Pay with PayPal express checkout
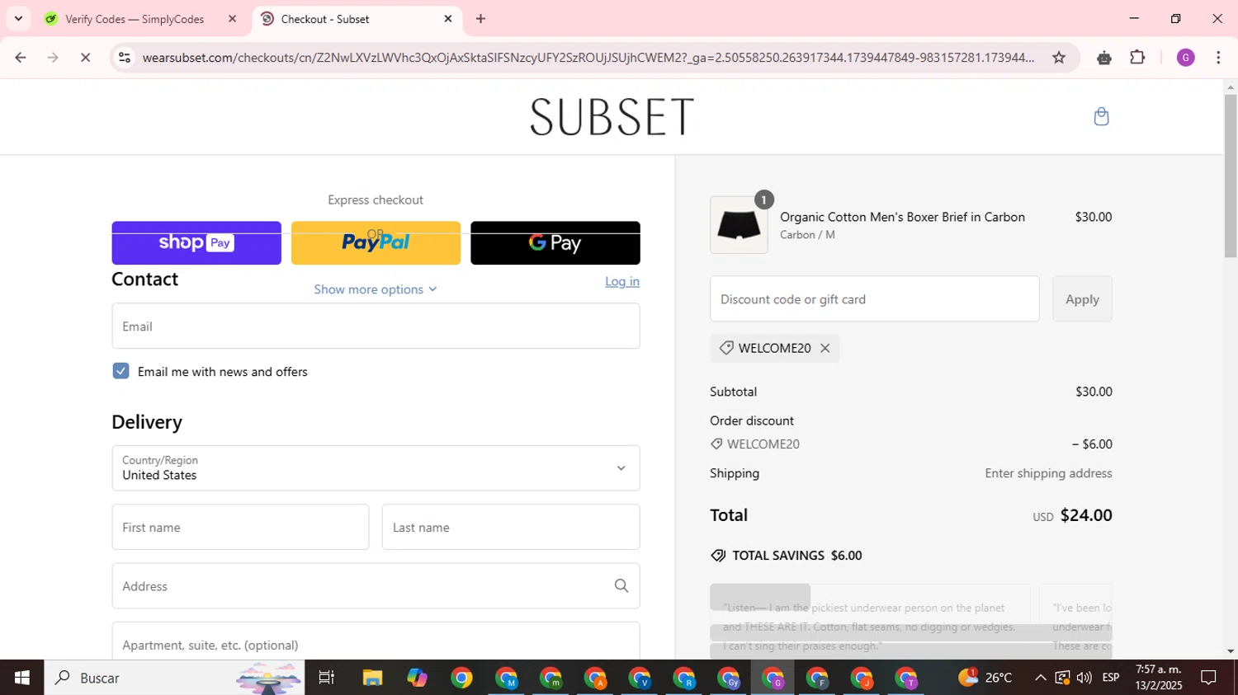The image size is (1238, 695). [x=376, y=242]
